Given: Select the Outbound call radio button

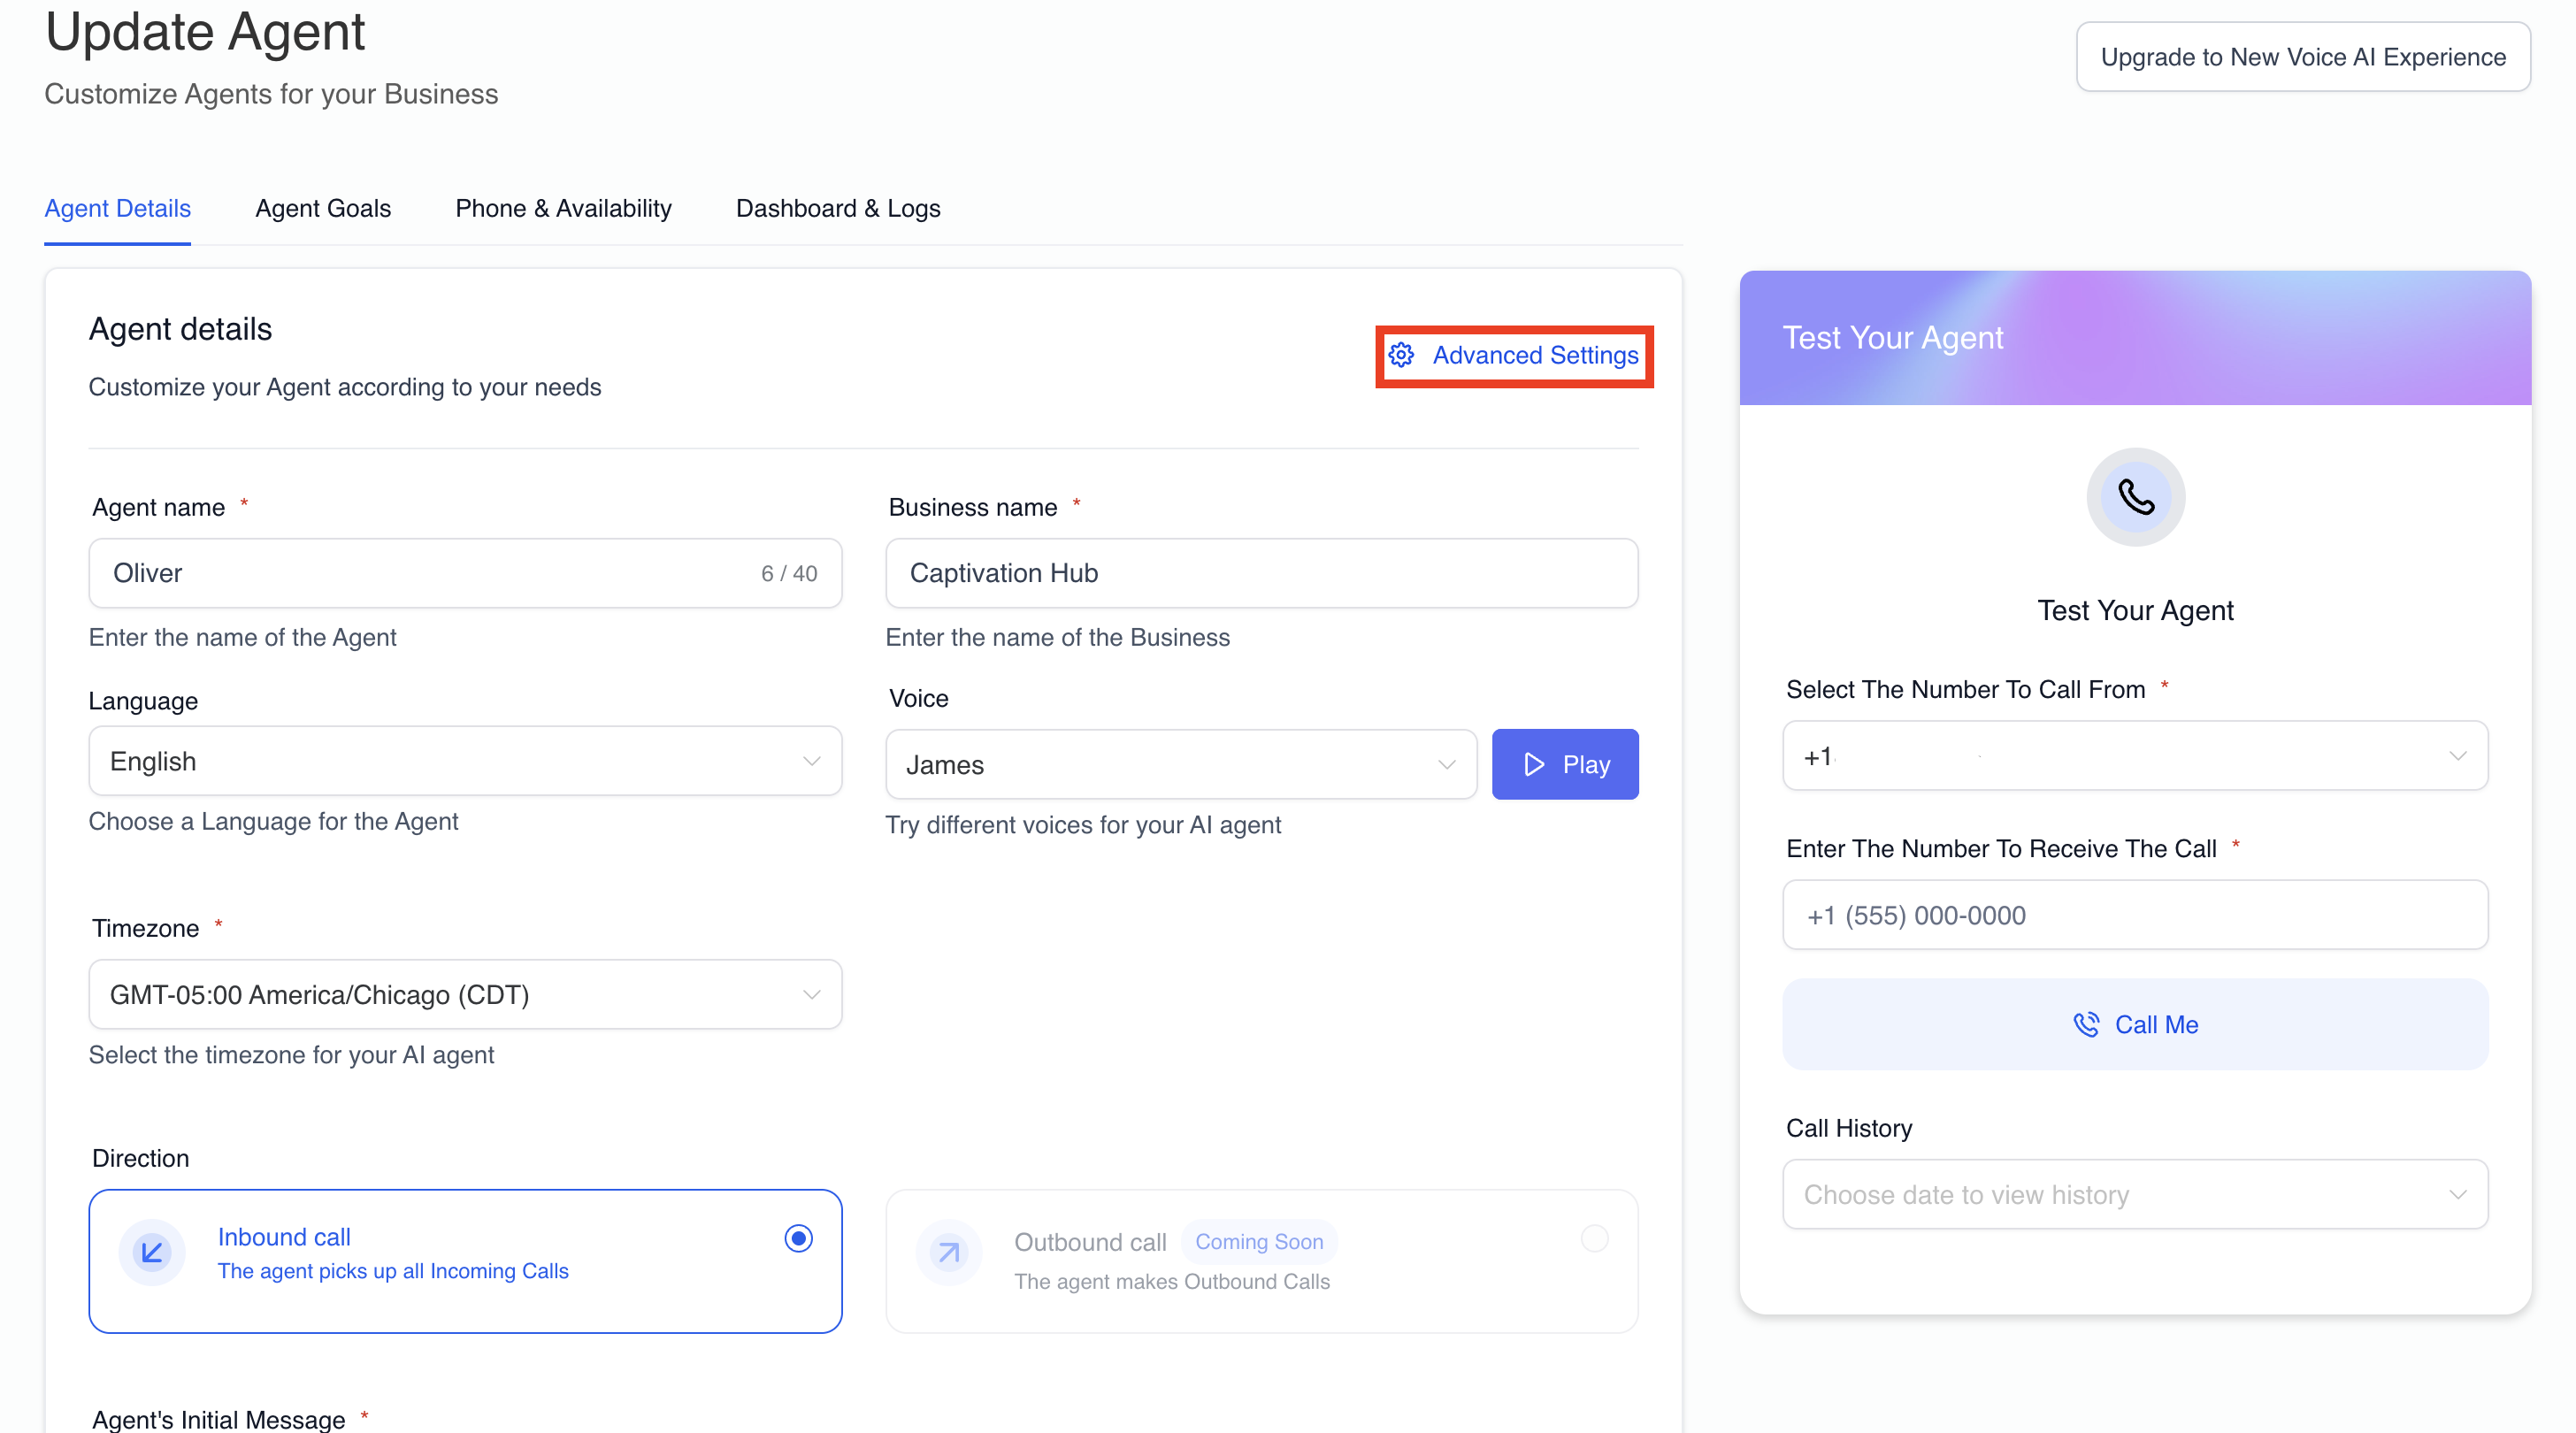Looking at the screenshot, I should pyautogui.click(x=1595, y=1239).
